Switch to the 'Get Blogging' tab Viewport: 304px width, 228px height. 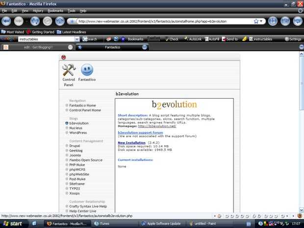tap(38, 47)
